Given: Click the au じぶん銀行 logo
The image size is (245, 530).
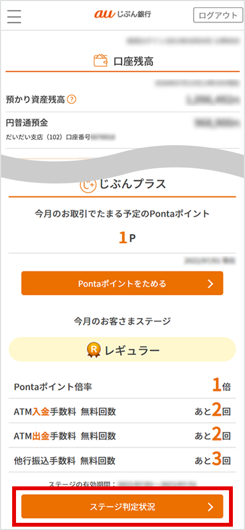Looking at the screenshot, I should (122, 14).
